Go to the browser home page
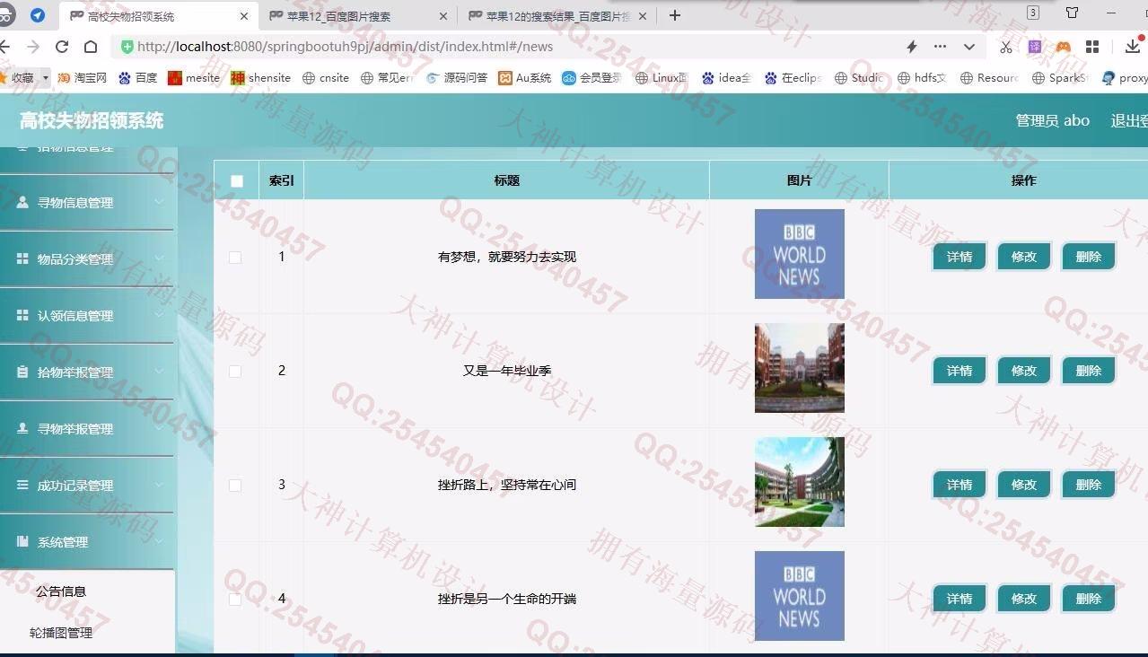Screen dimensions: 1148x657 click(x=91, y=47)
